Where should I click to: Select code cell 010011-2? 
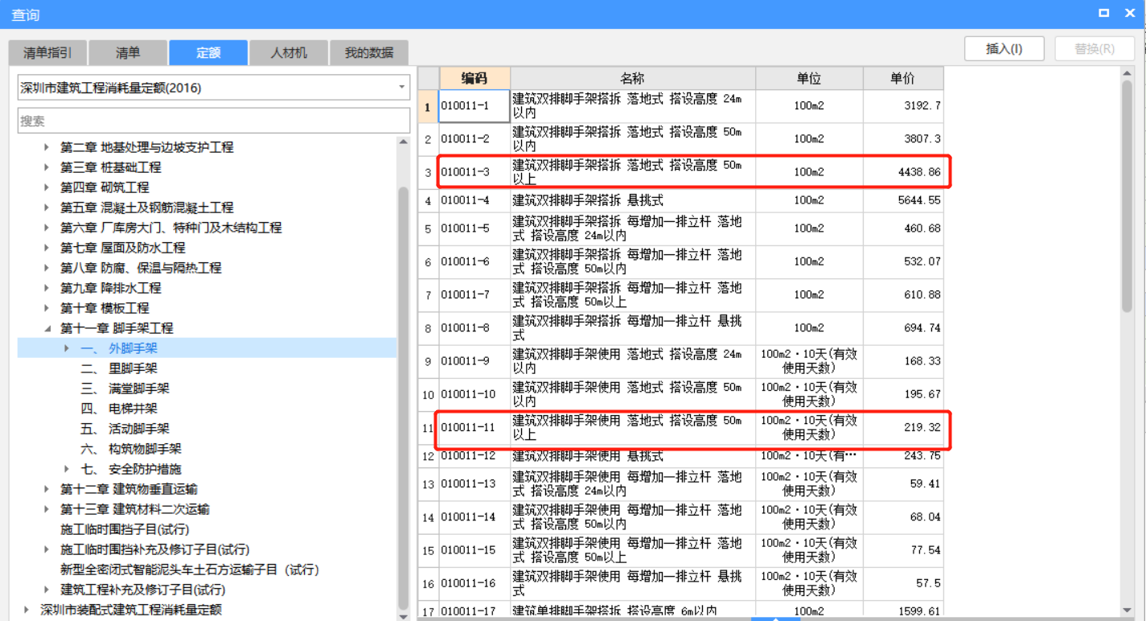pyautogui.click(x=474, y=139)
